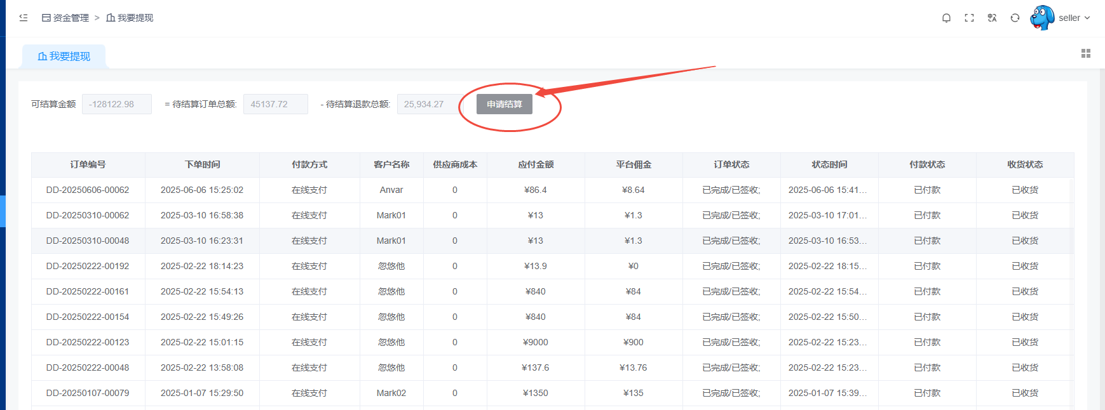
Task: Click the 待结算订单总额 field
Action: 275,104
